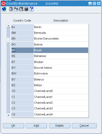This screenshot has height=134, width=102.
Task: Select the C3 country code field
Action: tap(23, 108)
